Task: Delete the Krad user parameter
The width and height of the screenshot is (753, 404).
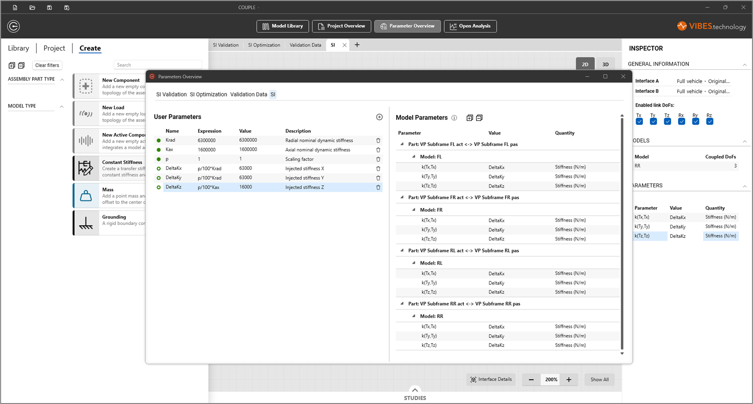Action: tap(378, 140)
